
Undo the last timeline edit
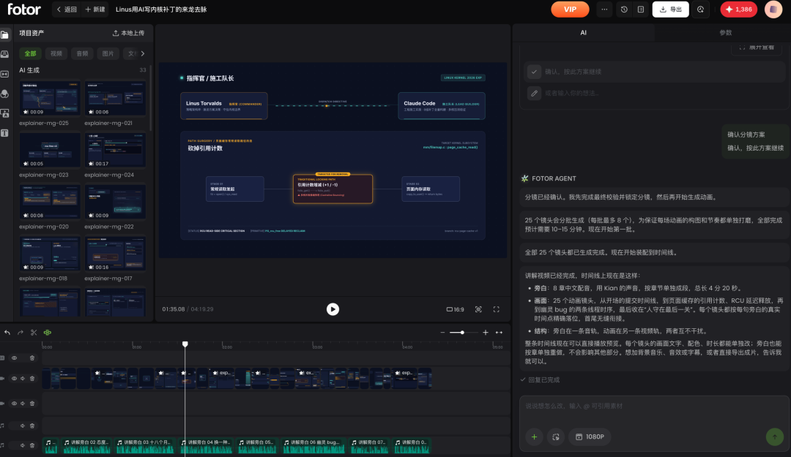click(7, 333)
